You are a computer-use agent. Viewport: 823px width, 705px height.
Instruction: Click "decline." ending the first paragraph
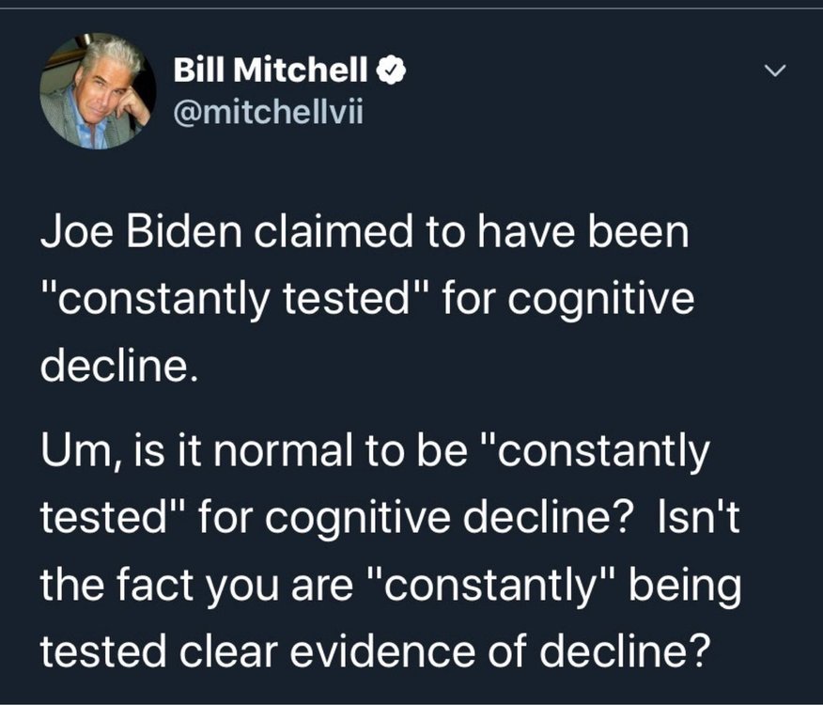click(118, 364)
